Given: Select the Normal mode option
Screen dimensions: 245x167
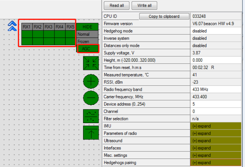Looking at the screenshot, I should coord(87,34).
